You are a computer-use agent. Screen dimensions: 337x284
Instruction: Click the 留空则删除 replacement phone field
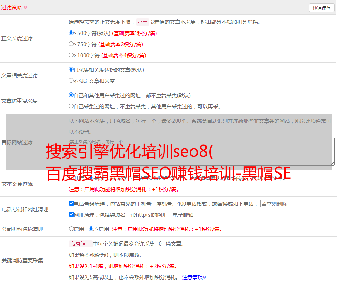(283, 204)
